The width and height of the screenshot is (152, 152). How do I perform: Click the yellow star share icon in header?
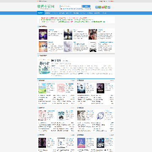pos(100,7)
